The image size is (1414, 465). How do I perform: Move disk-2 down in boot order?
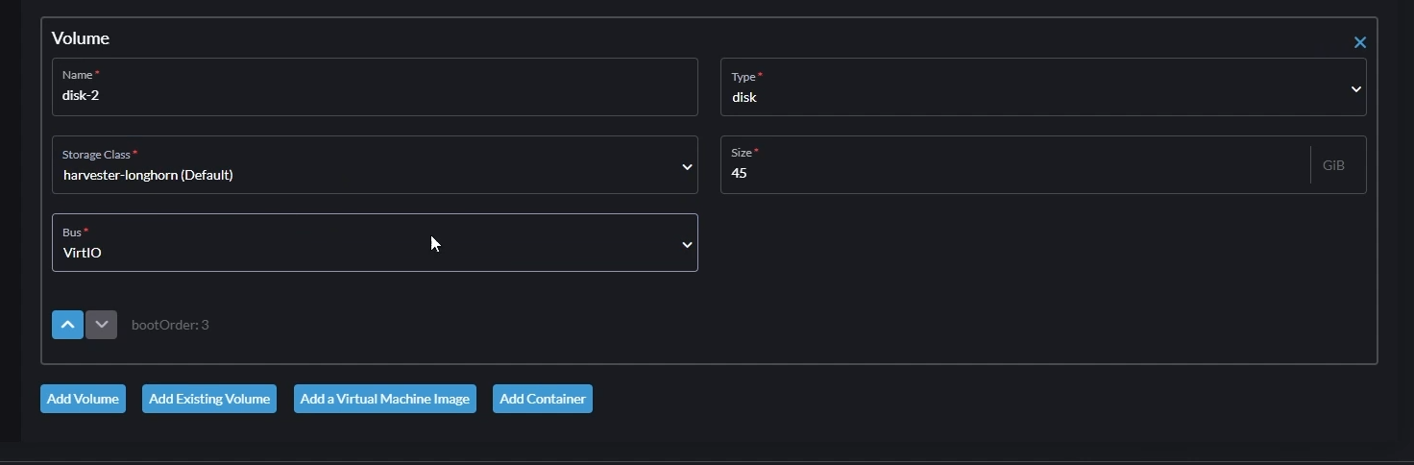coord(101,325)
